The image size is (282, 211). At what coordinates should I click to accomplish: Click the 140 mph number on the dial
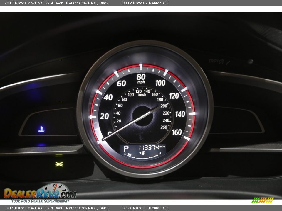click(180, 114)
